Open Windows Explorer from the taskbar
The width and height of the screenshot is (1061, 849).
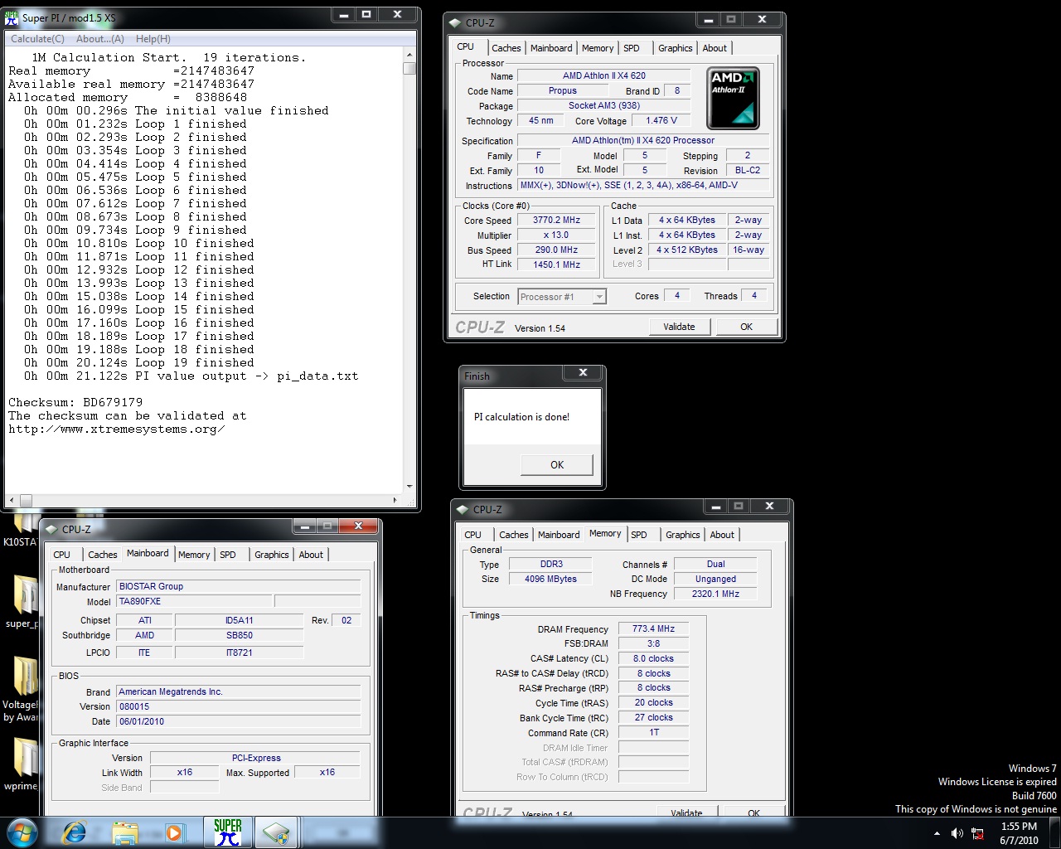[x=124, y=832]
